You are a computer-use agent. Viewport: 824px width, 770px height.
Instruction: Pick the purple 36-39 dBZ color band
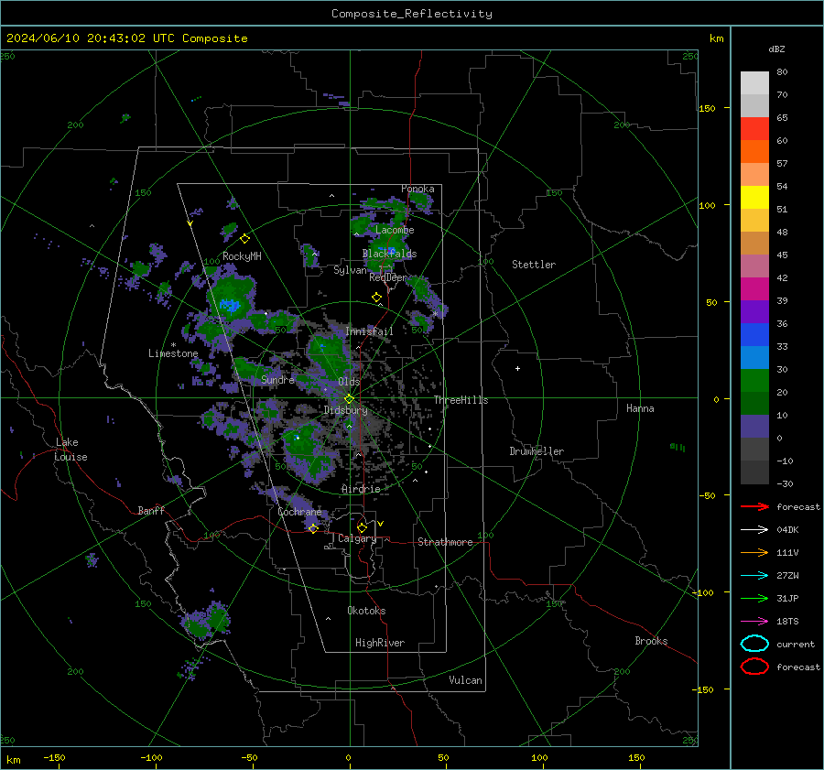pyautogui.click(x=754, y=311)
